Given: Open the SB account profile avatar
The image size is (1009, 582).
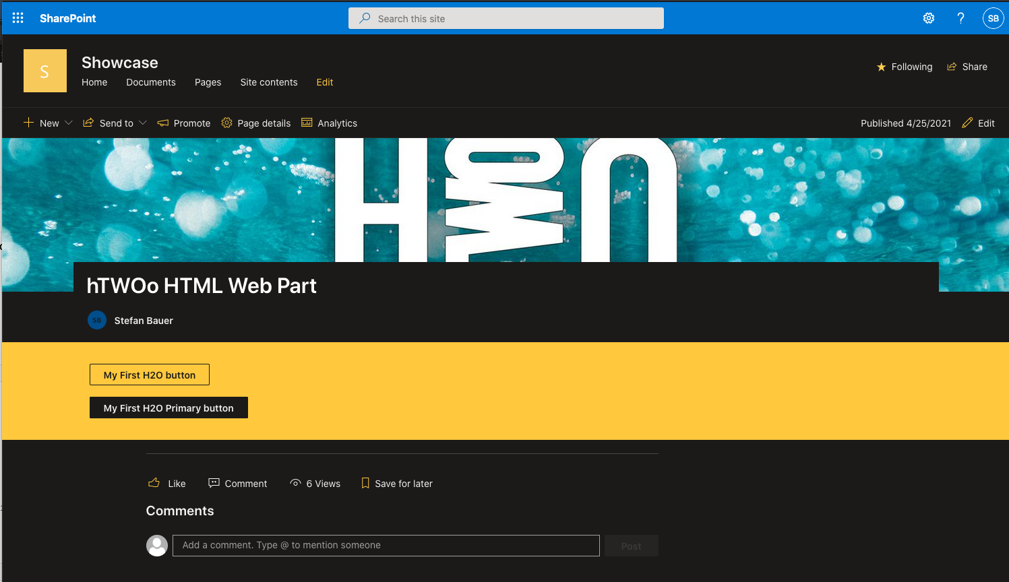Looking at the screenshot, I should pos(993,18).
